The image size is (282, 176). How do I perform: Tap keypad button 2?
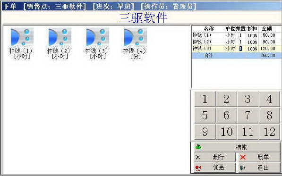[x=226, y=99]
